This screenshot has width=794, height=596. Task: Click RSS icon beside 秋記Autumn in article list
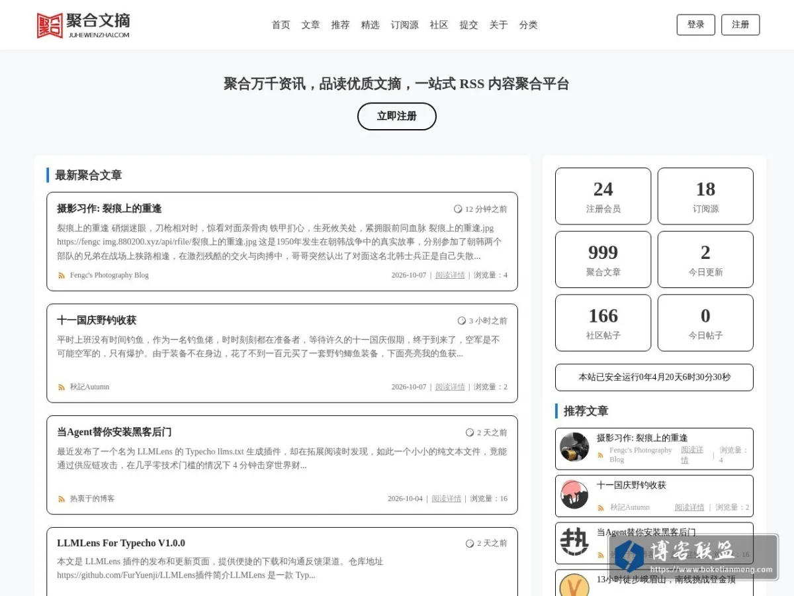tap(62, 387)
